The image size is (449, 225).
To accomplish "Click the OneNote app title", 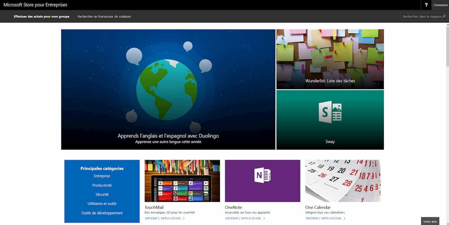I will click(233, 207).
